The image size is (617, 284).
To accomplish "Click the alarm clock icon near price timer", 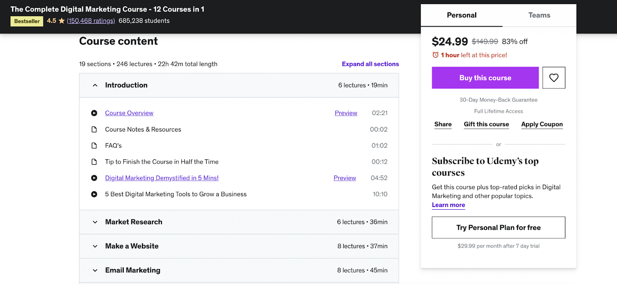I will (435, 55).
